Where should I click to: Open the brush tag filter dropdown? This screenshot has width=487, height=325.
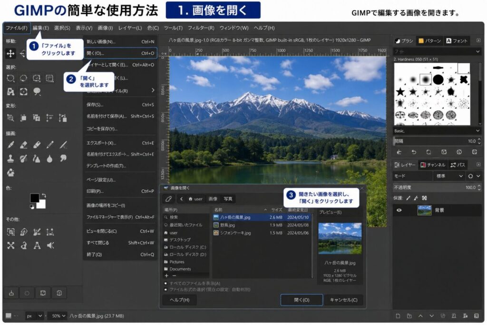point(437,51)
